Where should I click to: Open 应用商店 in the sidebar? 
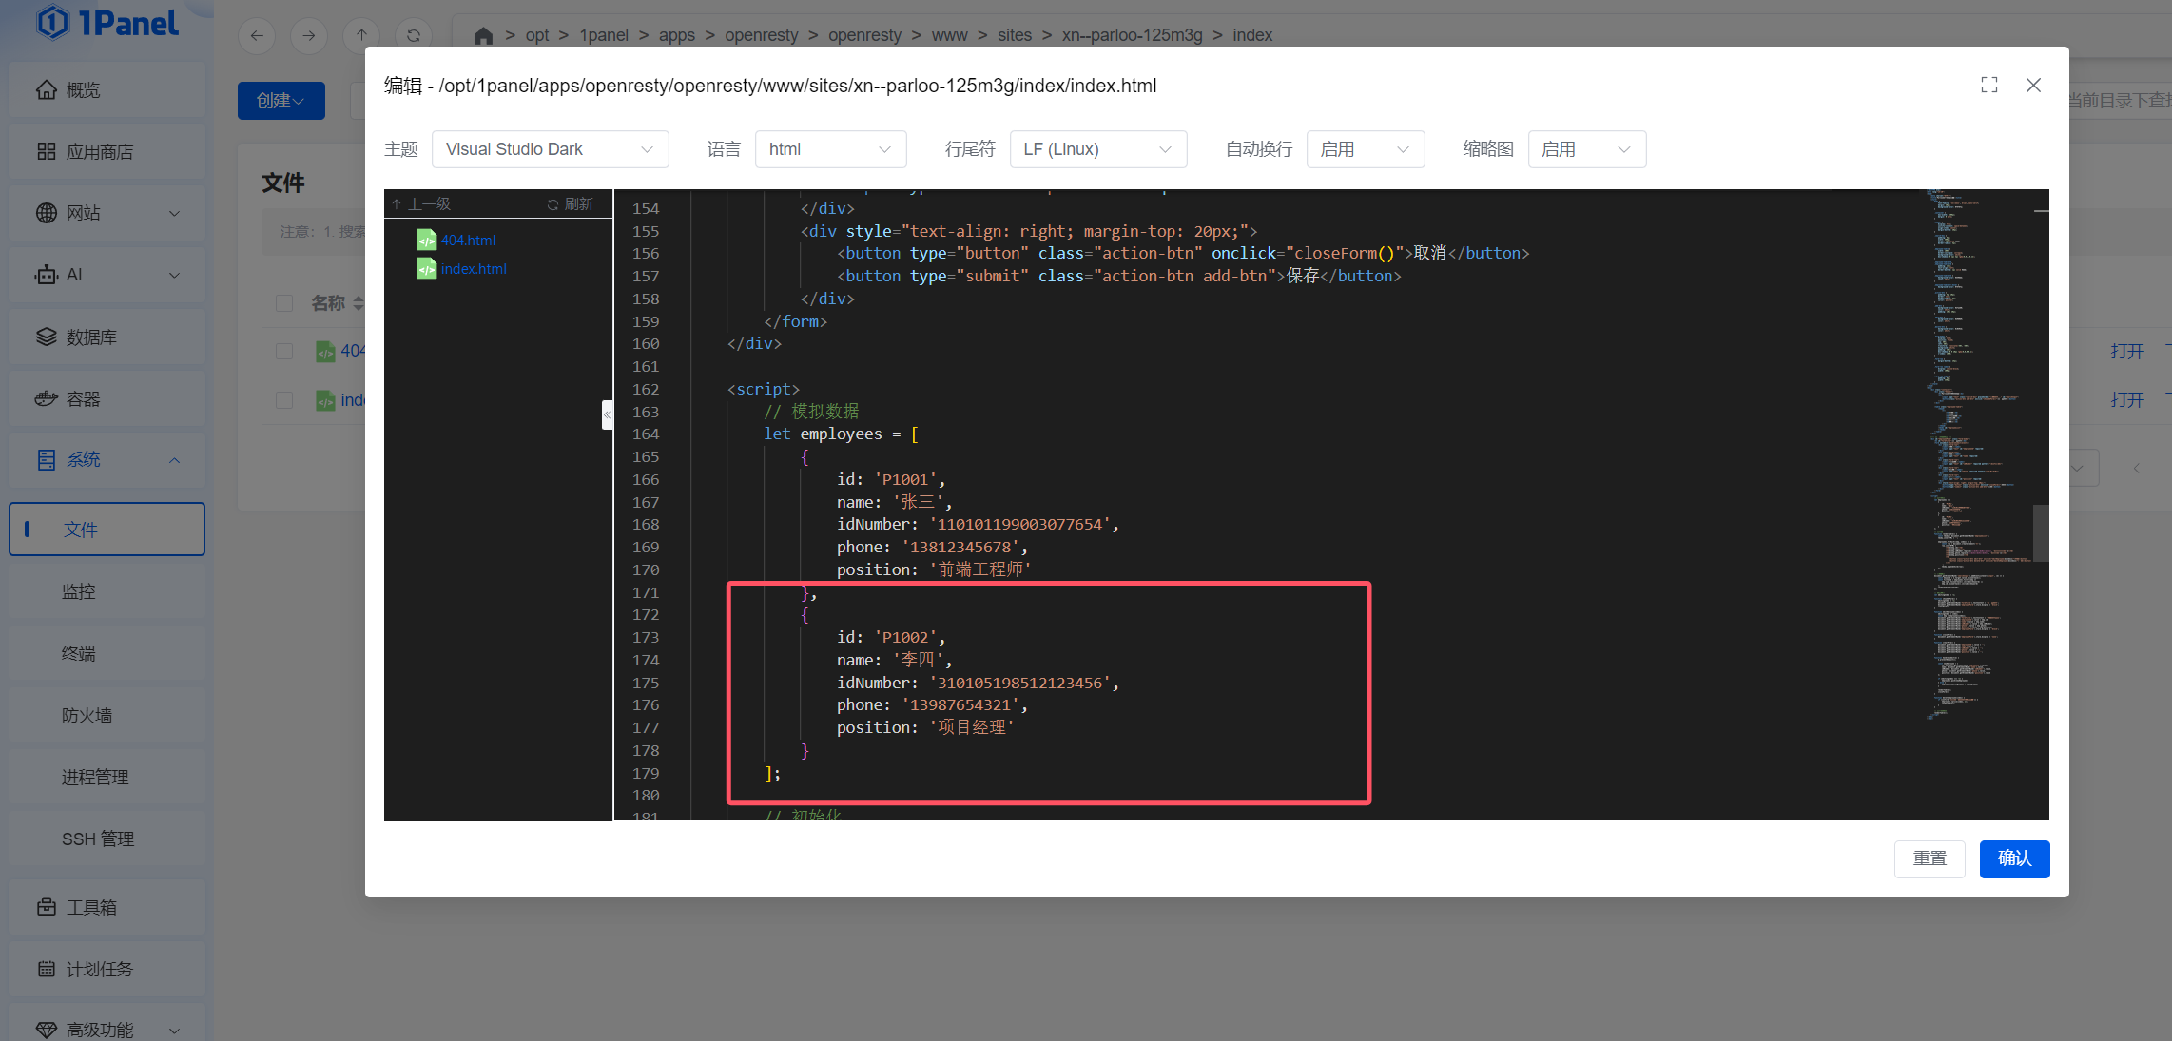point(107,151)
